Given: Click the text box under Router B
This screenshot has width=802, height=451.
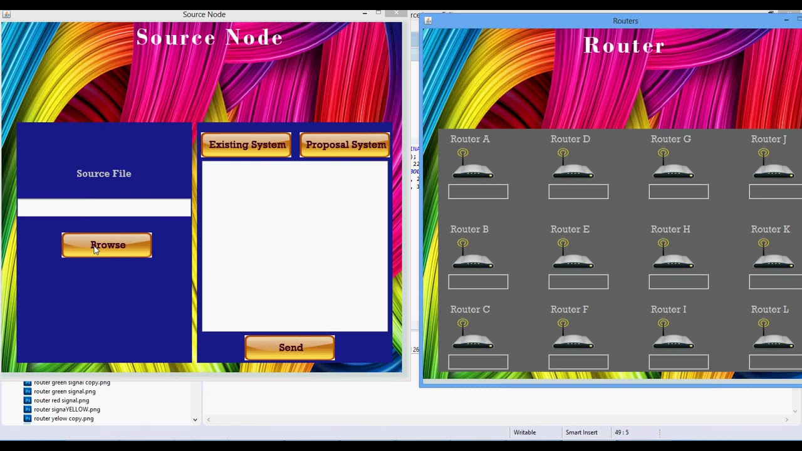Looking at the screenshot, I should pos(478,281).
